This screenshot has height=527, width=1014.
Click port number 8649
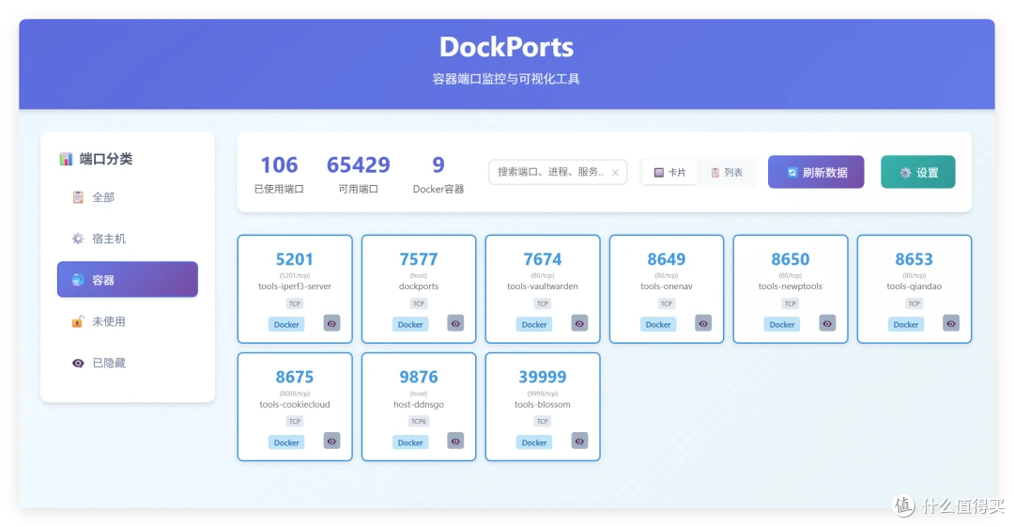(x=666, y=259)
